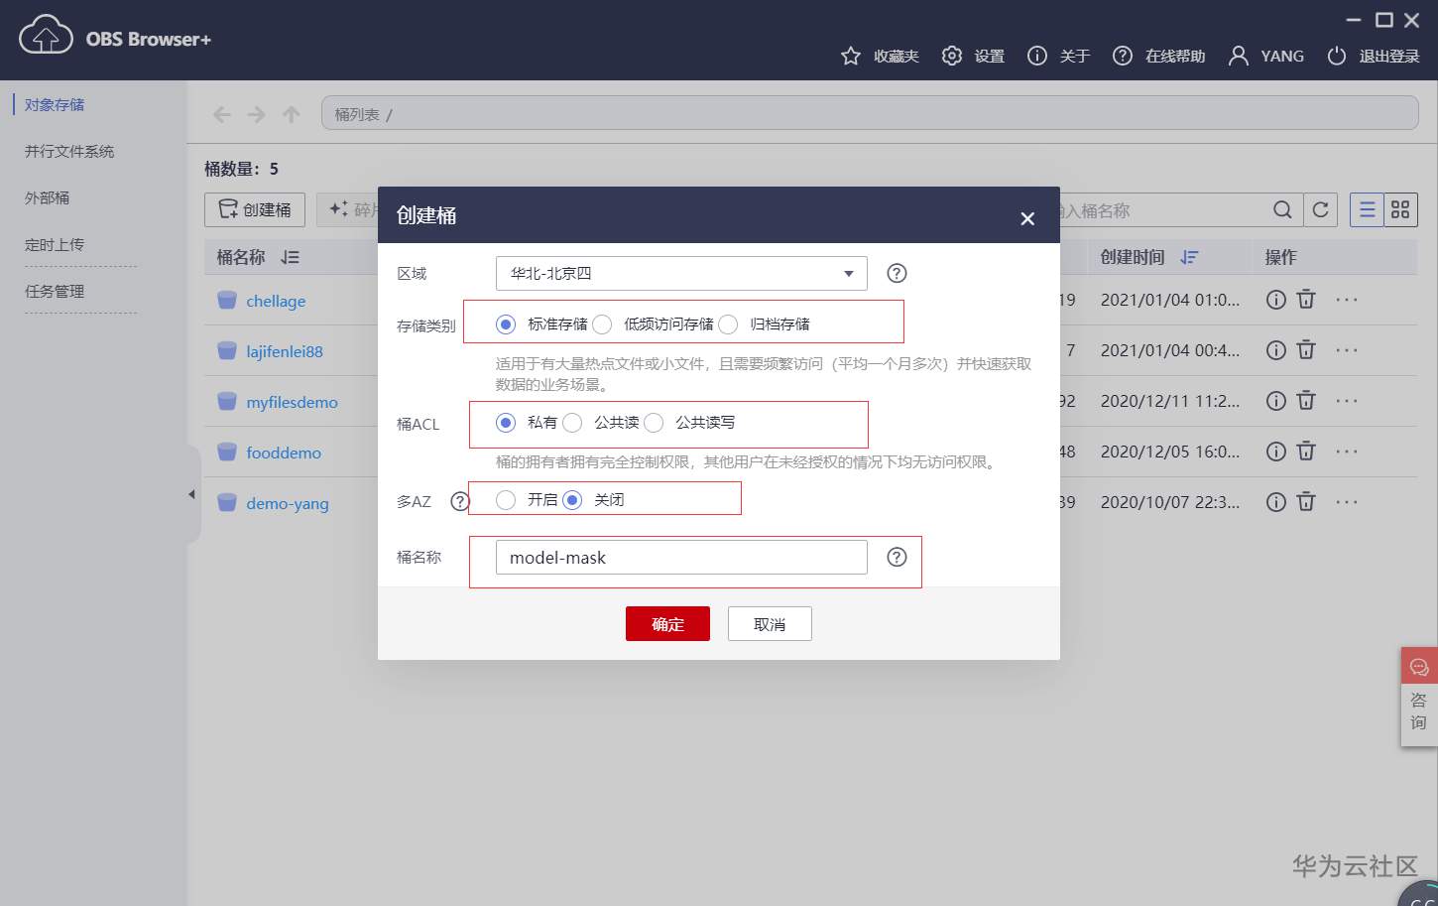Click the bucket name search box
Viewport: 1438px width, 906px height.
click(1162, 209)
